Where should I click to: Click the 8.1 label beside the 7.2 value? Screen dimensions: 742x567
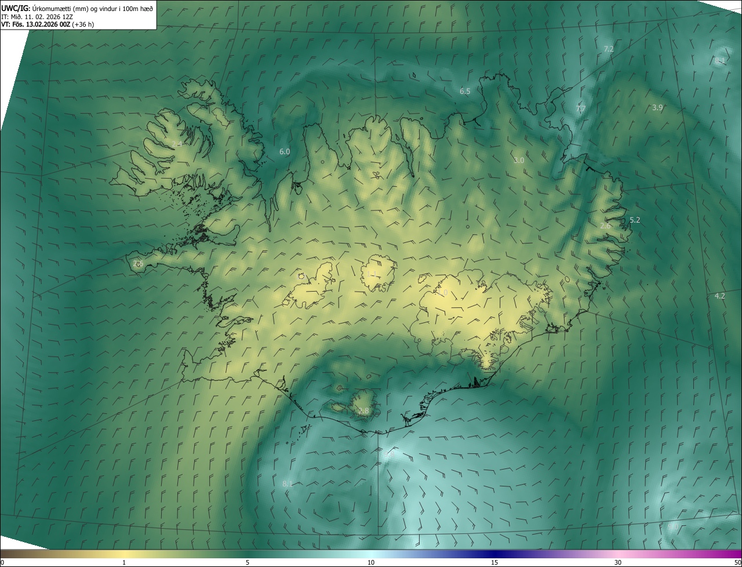coord(720,61)
